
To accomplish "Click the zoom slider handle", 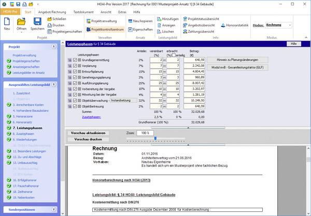I will [x=154, y=138].
